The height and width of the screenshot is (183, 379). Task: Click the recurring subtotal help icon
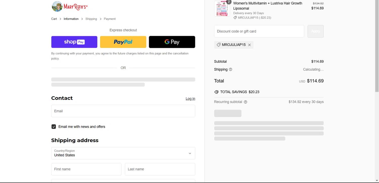245,102
